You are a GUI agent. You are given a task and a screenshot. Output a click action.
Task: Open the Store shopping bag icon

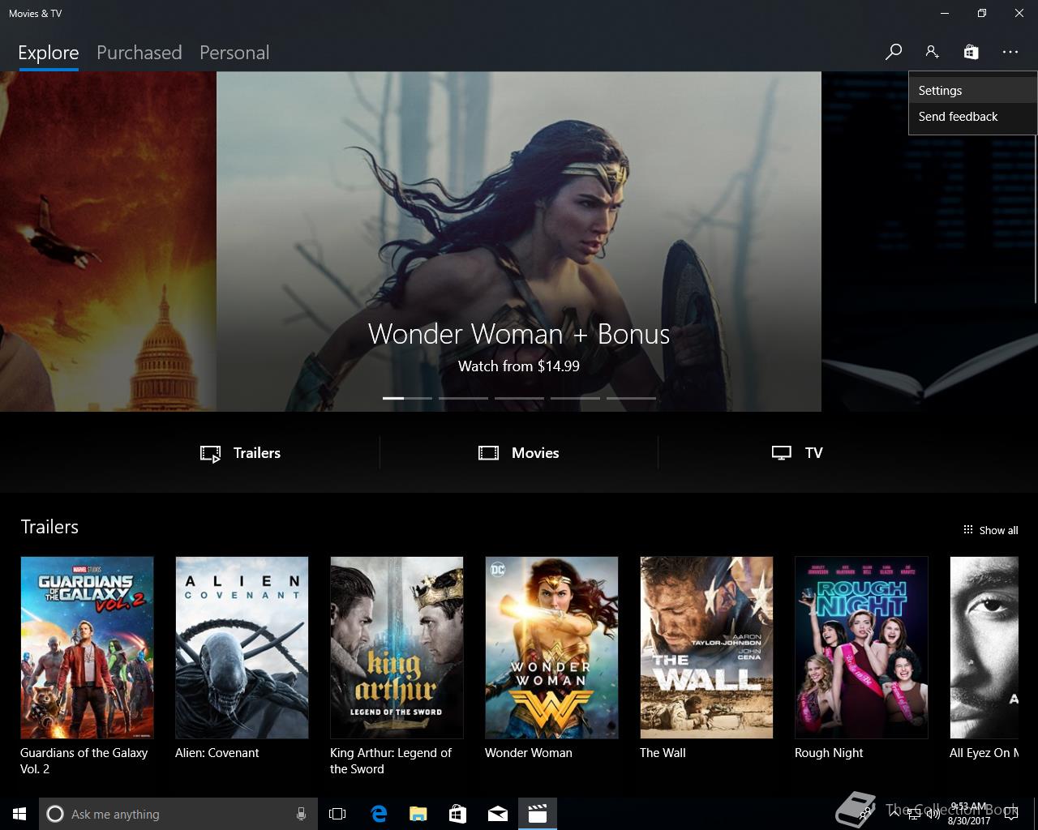point(971,52)
